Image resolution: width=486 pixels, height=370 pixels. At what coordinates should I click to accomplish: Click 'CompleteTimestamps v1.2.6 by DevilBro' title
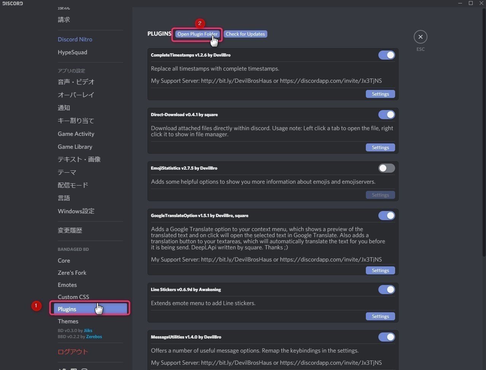tap(191, 55)
